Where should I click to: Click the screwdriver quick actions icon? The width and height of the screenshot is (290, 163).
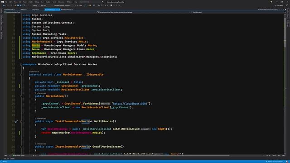(16, 121)
